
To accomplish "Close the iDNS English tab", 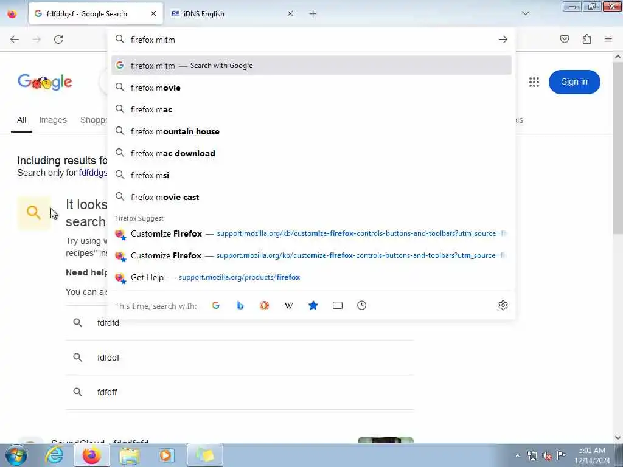I will [x=290, y=13].
